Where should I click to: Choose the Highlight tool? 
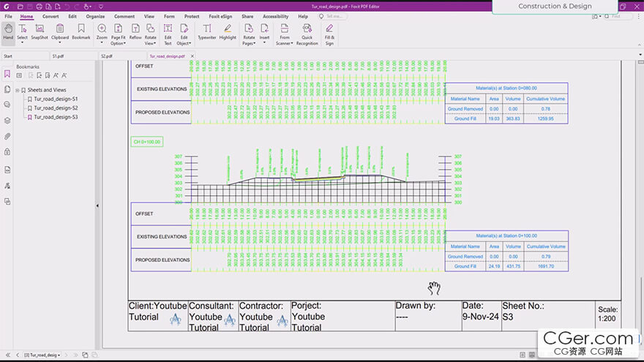(228, 31)
